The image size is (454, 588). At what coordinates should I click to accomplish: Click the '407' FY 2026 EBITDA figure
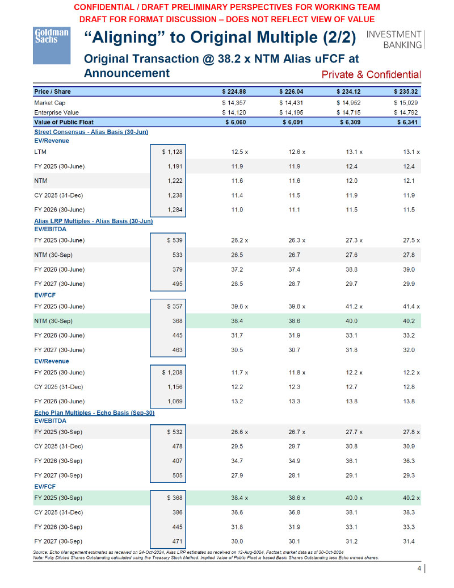click(178, 461)
